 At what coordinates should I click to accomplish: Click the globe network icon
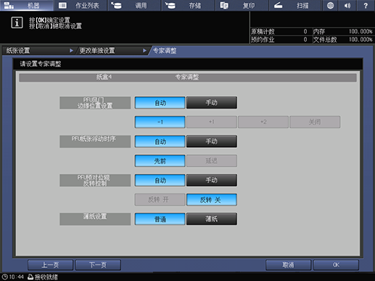330,5
